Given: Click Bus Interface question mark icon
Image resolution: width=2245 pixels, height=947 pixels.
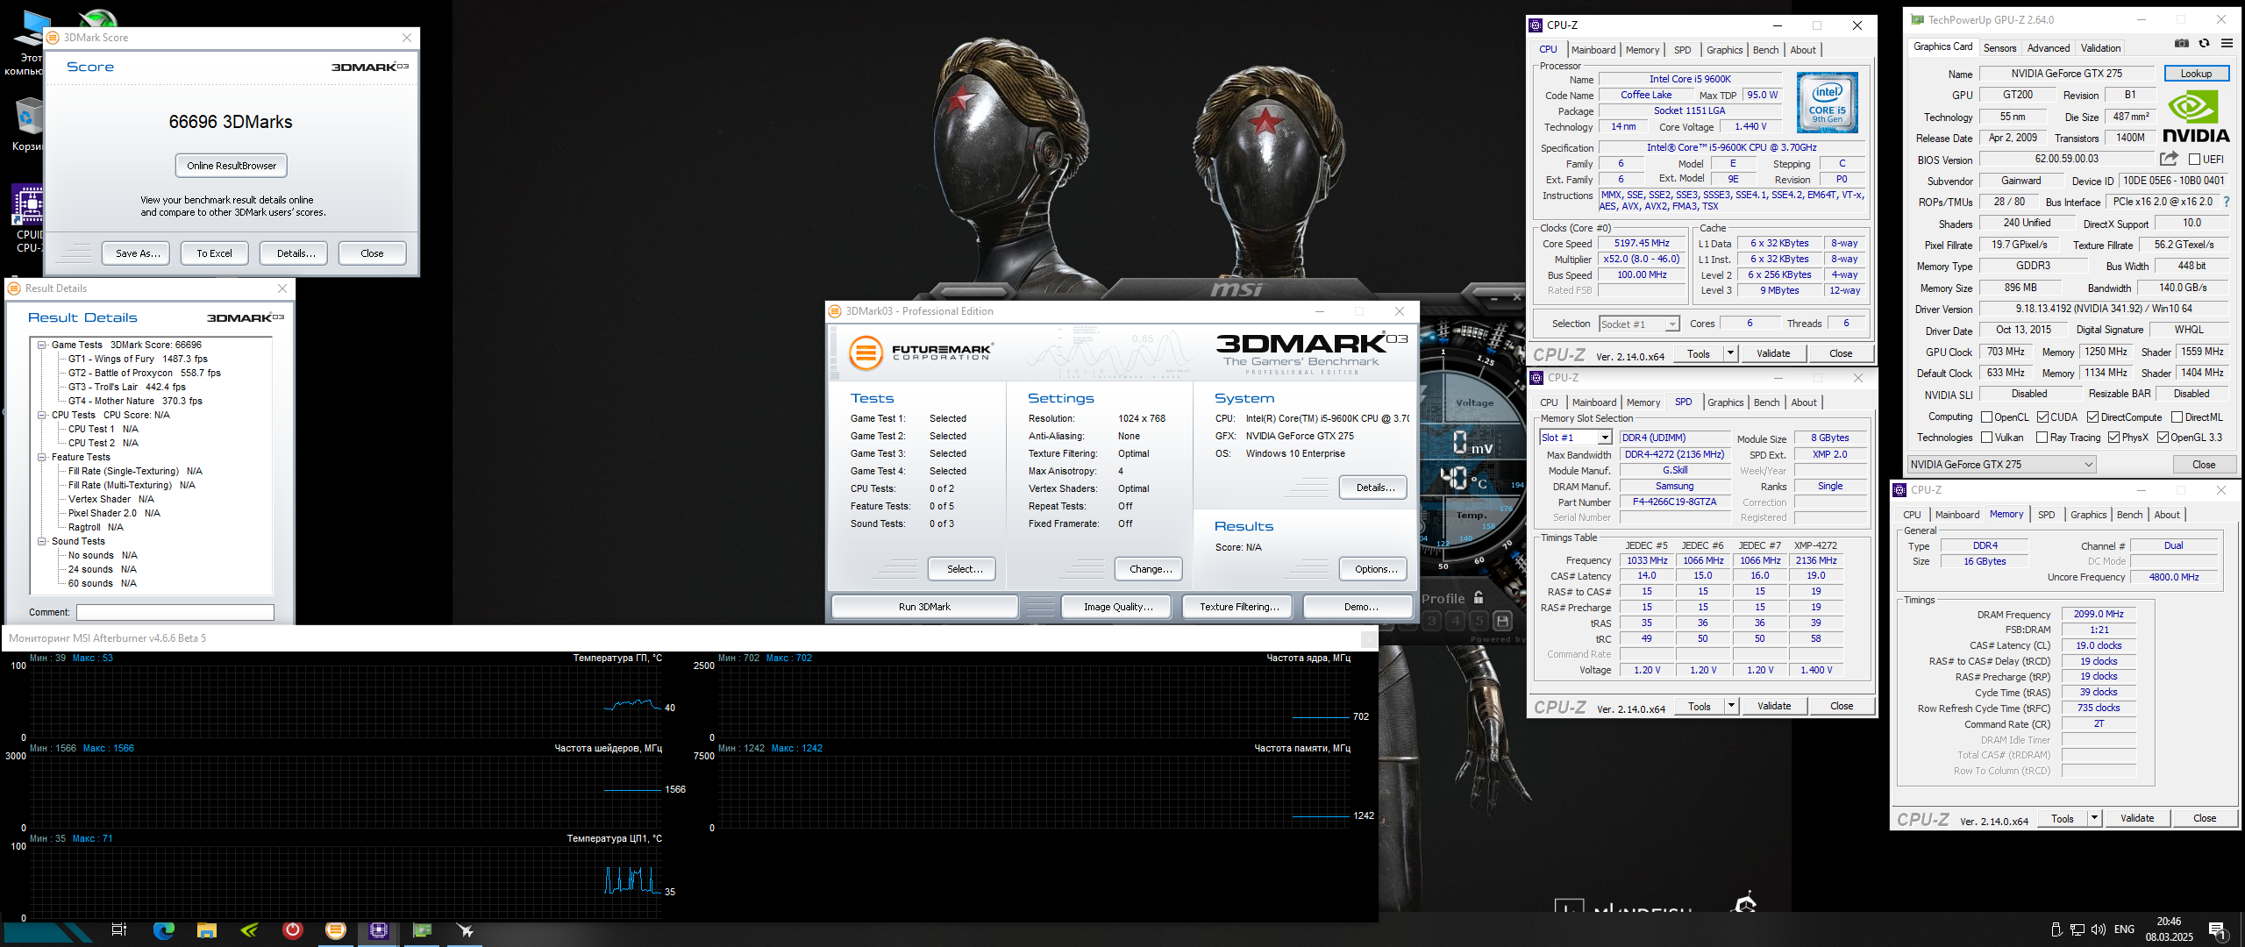Looking at the screenshot, I should 2226,202.
